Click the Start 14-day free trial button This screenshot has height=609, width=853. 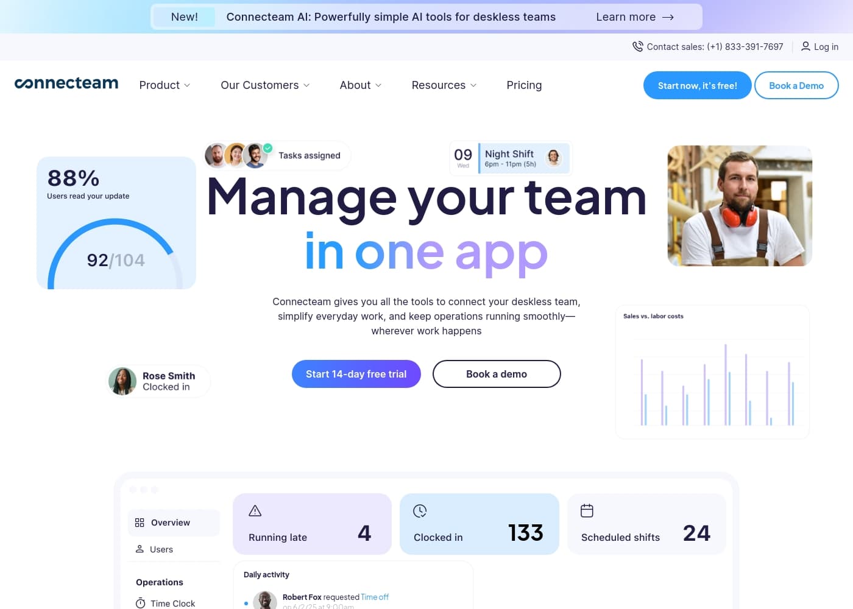356,373
